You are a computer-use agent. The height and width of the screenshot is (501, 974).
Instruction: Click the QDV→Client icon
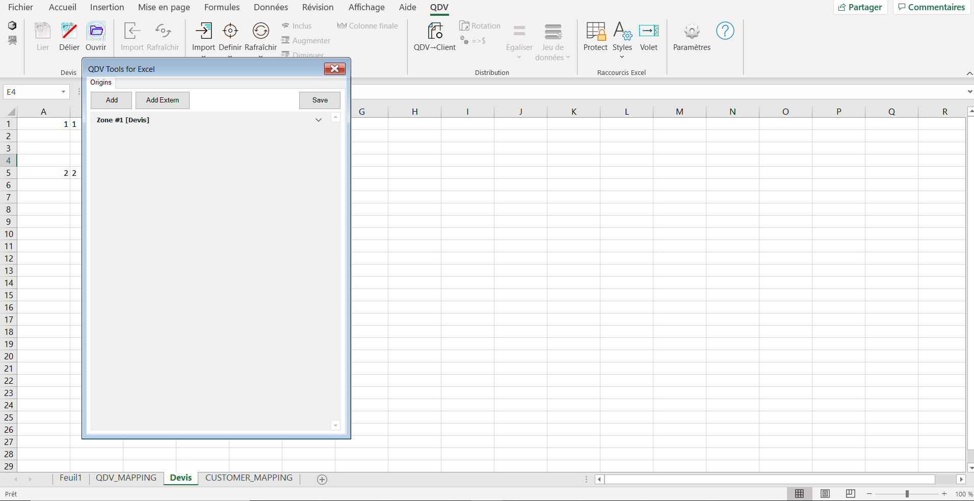[435, 31]
